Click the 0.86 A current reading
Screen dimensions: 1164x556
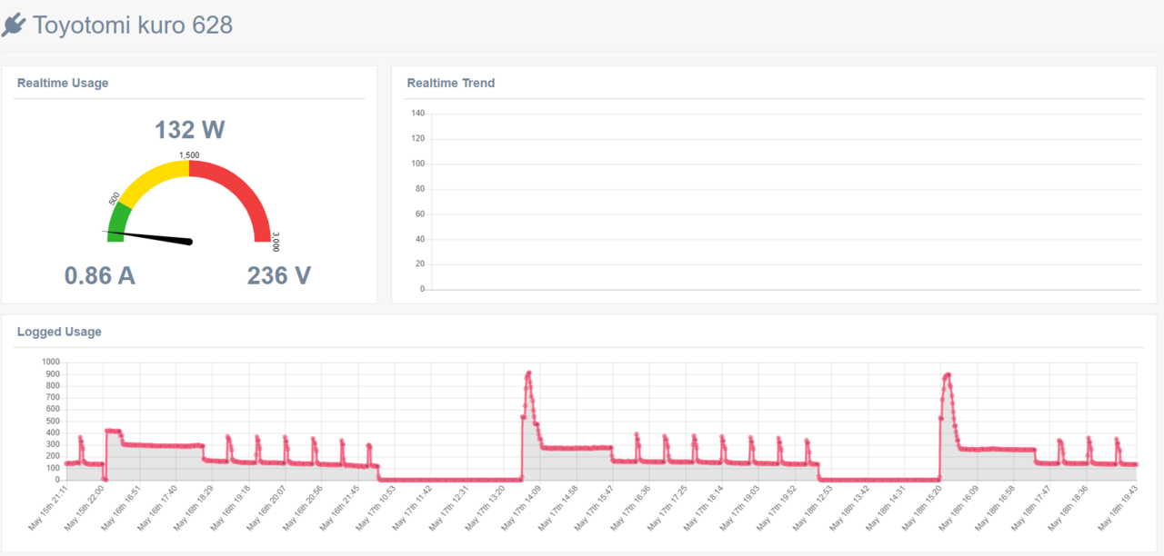click(100, 275)
